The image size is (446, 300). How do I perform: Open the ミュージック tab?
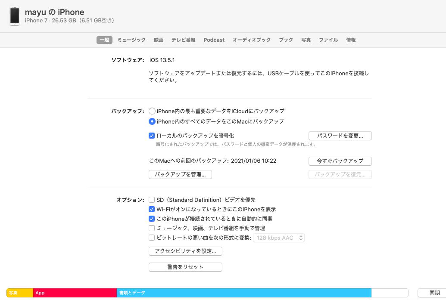point(131,40)
